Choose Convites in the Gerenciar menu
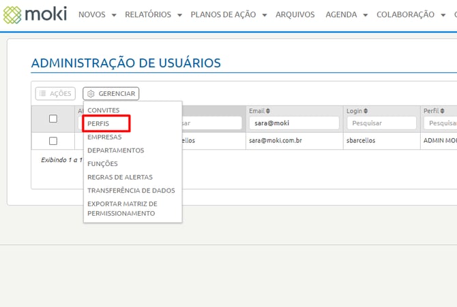 (103, 110)
